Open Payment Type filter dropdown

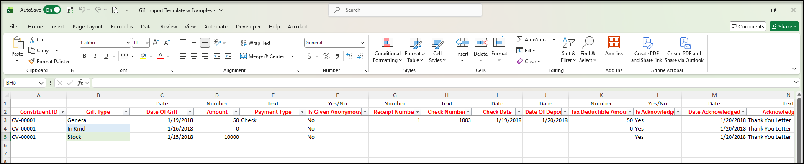point(302,112)
